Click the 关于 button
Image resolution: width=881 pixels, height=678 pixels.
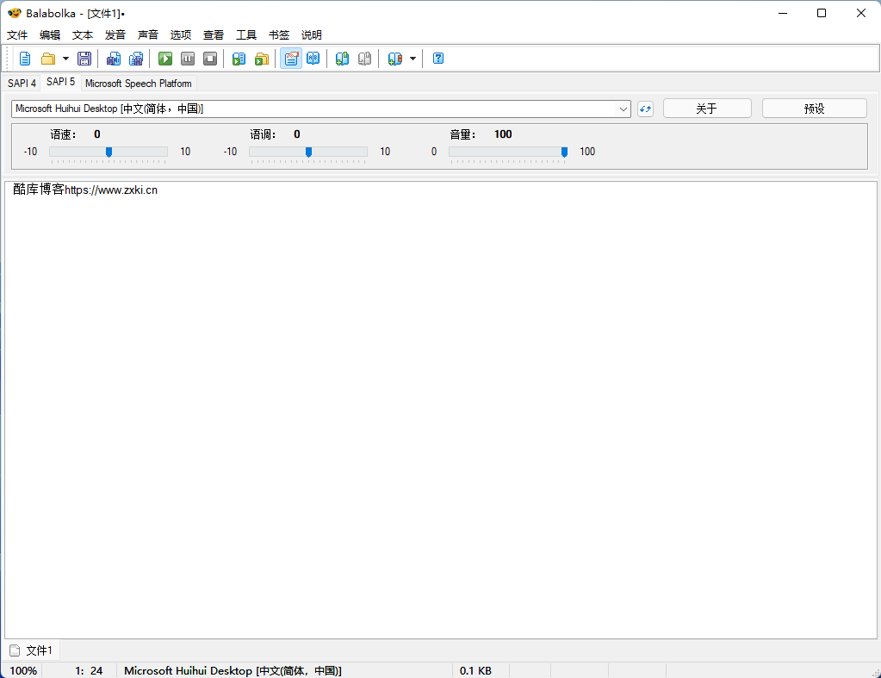706,109
